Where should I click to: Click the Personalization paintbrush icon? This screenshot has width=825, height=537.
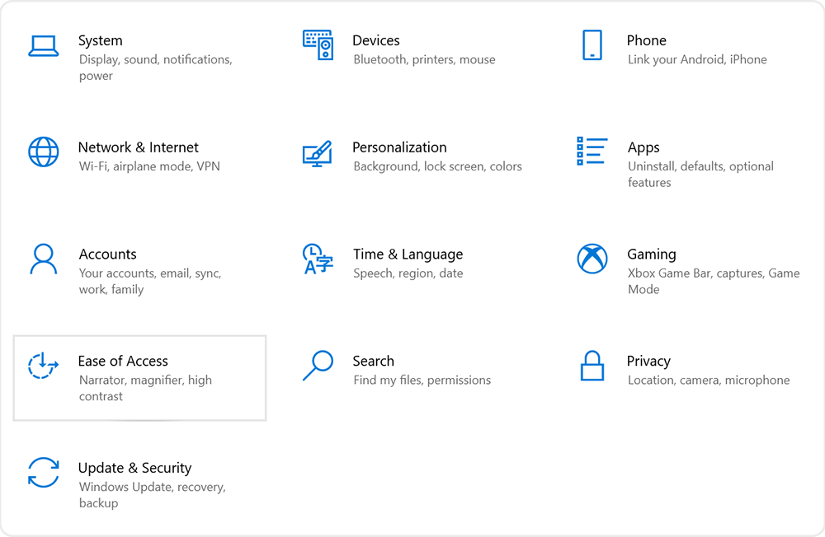pyautogui.click(x=319, y=152)
